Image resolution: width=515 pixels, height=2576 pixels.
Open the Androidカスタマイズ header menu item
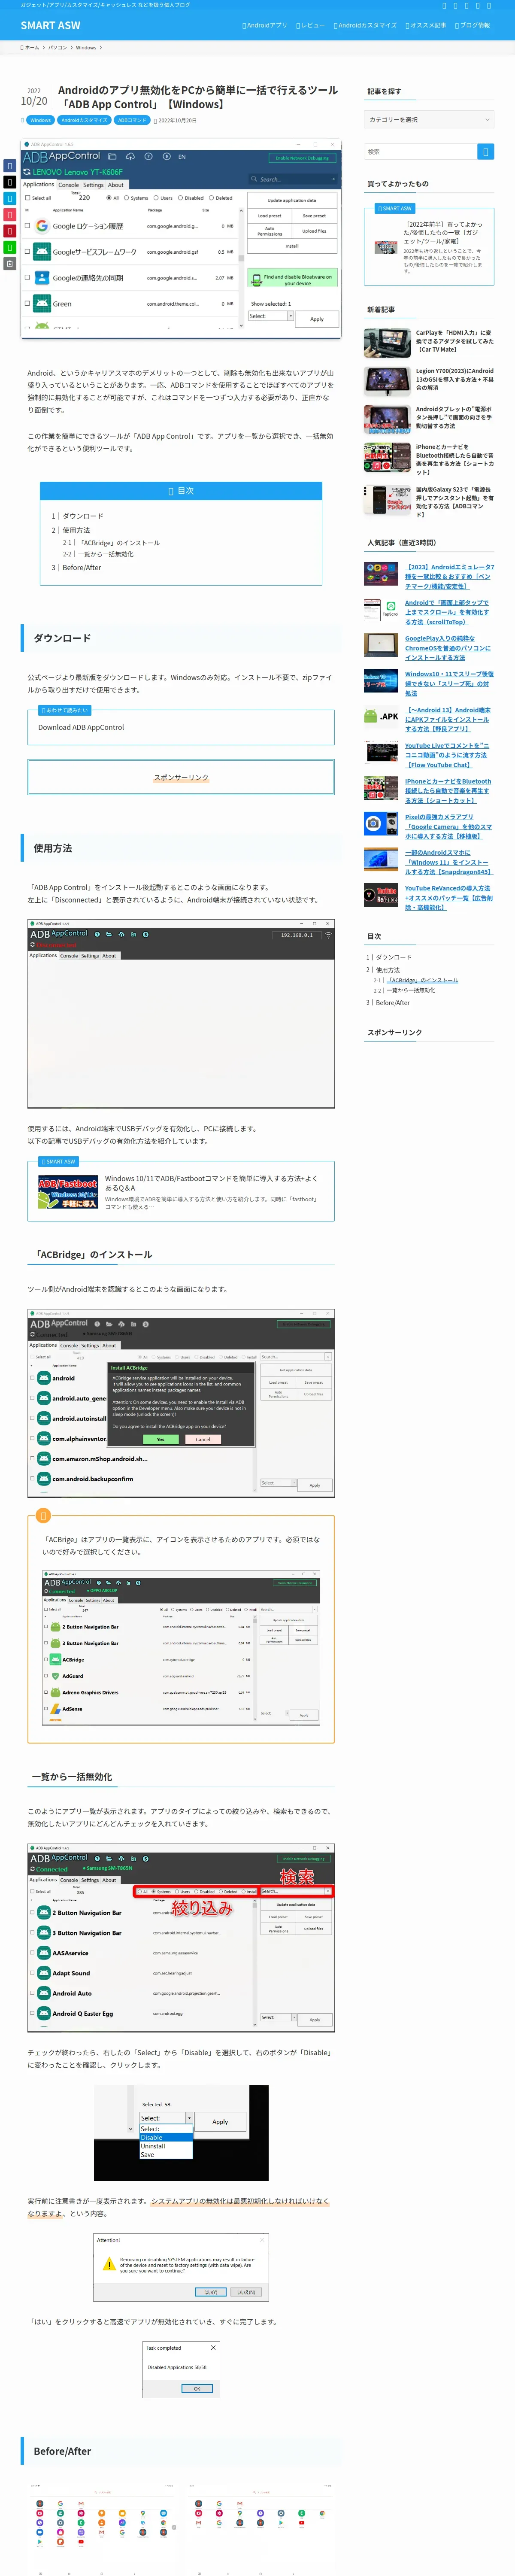(x=365, y=25)
